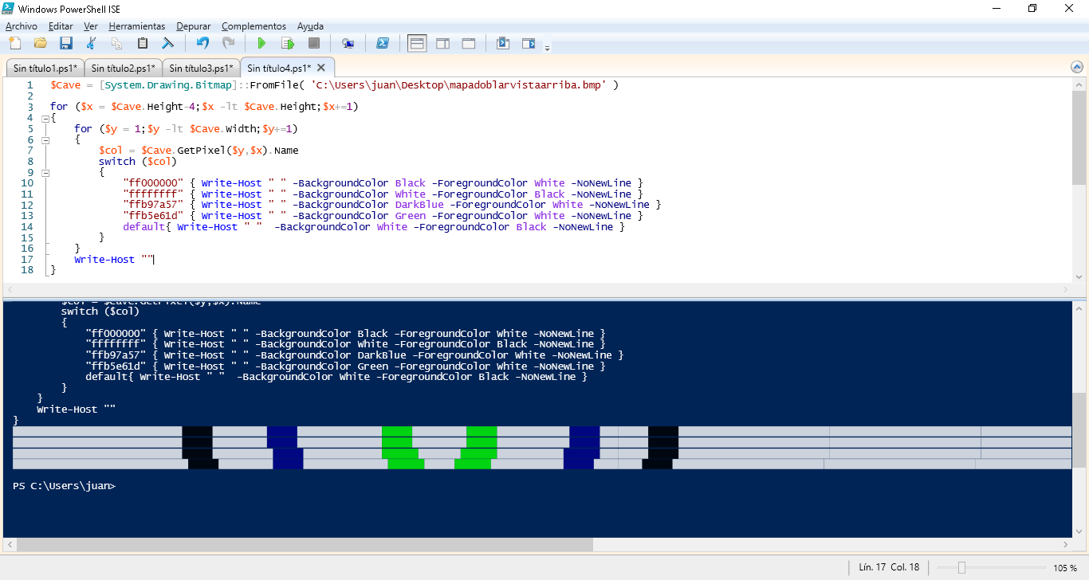The width and height of the screenshot is (1089, 580).
Task: Collapse the switch block at line 9
Action: pos(45,171)
